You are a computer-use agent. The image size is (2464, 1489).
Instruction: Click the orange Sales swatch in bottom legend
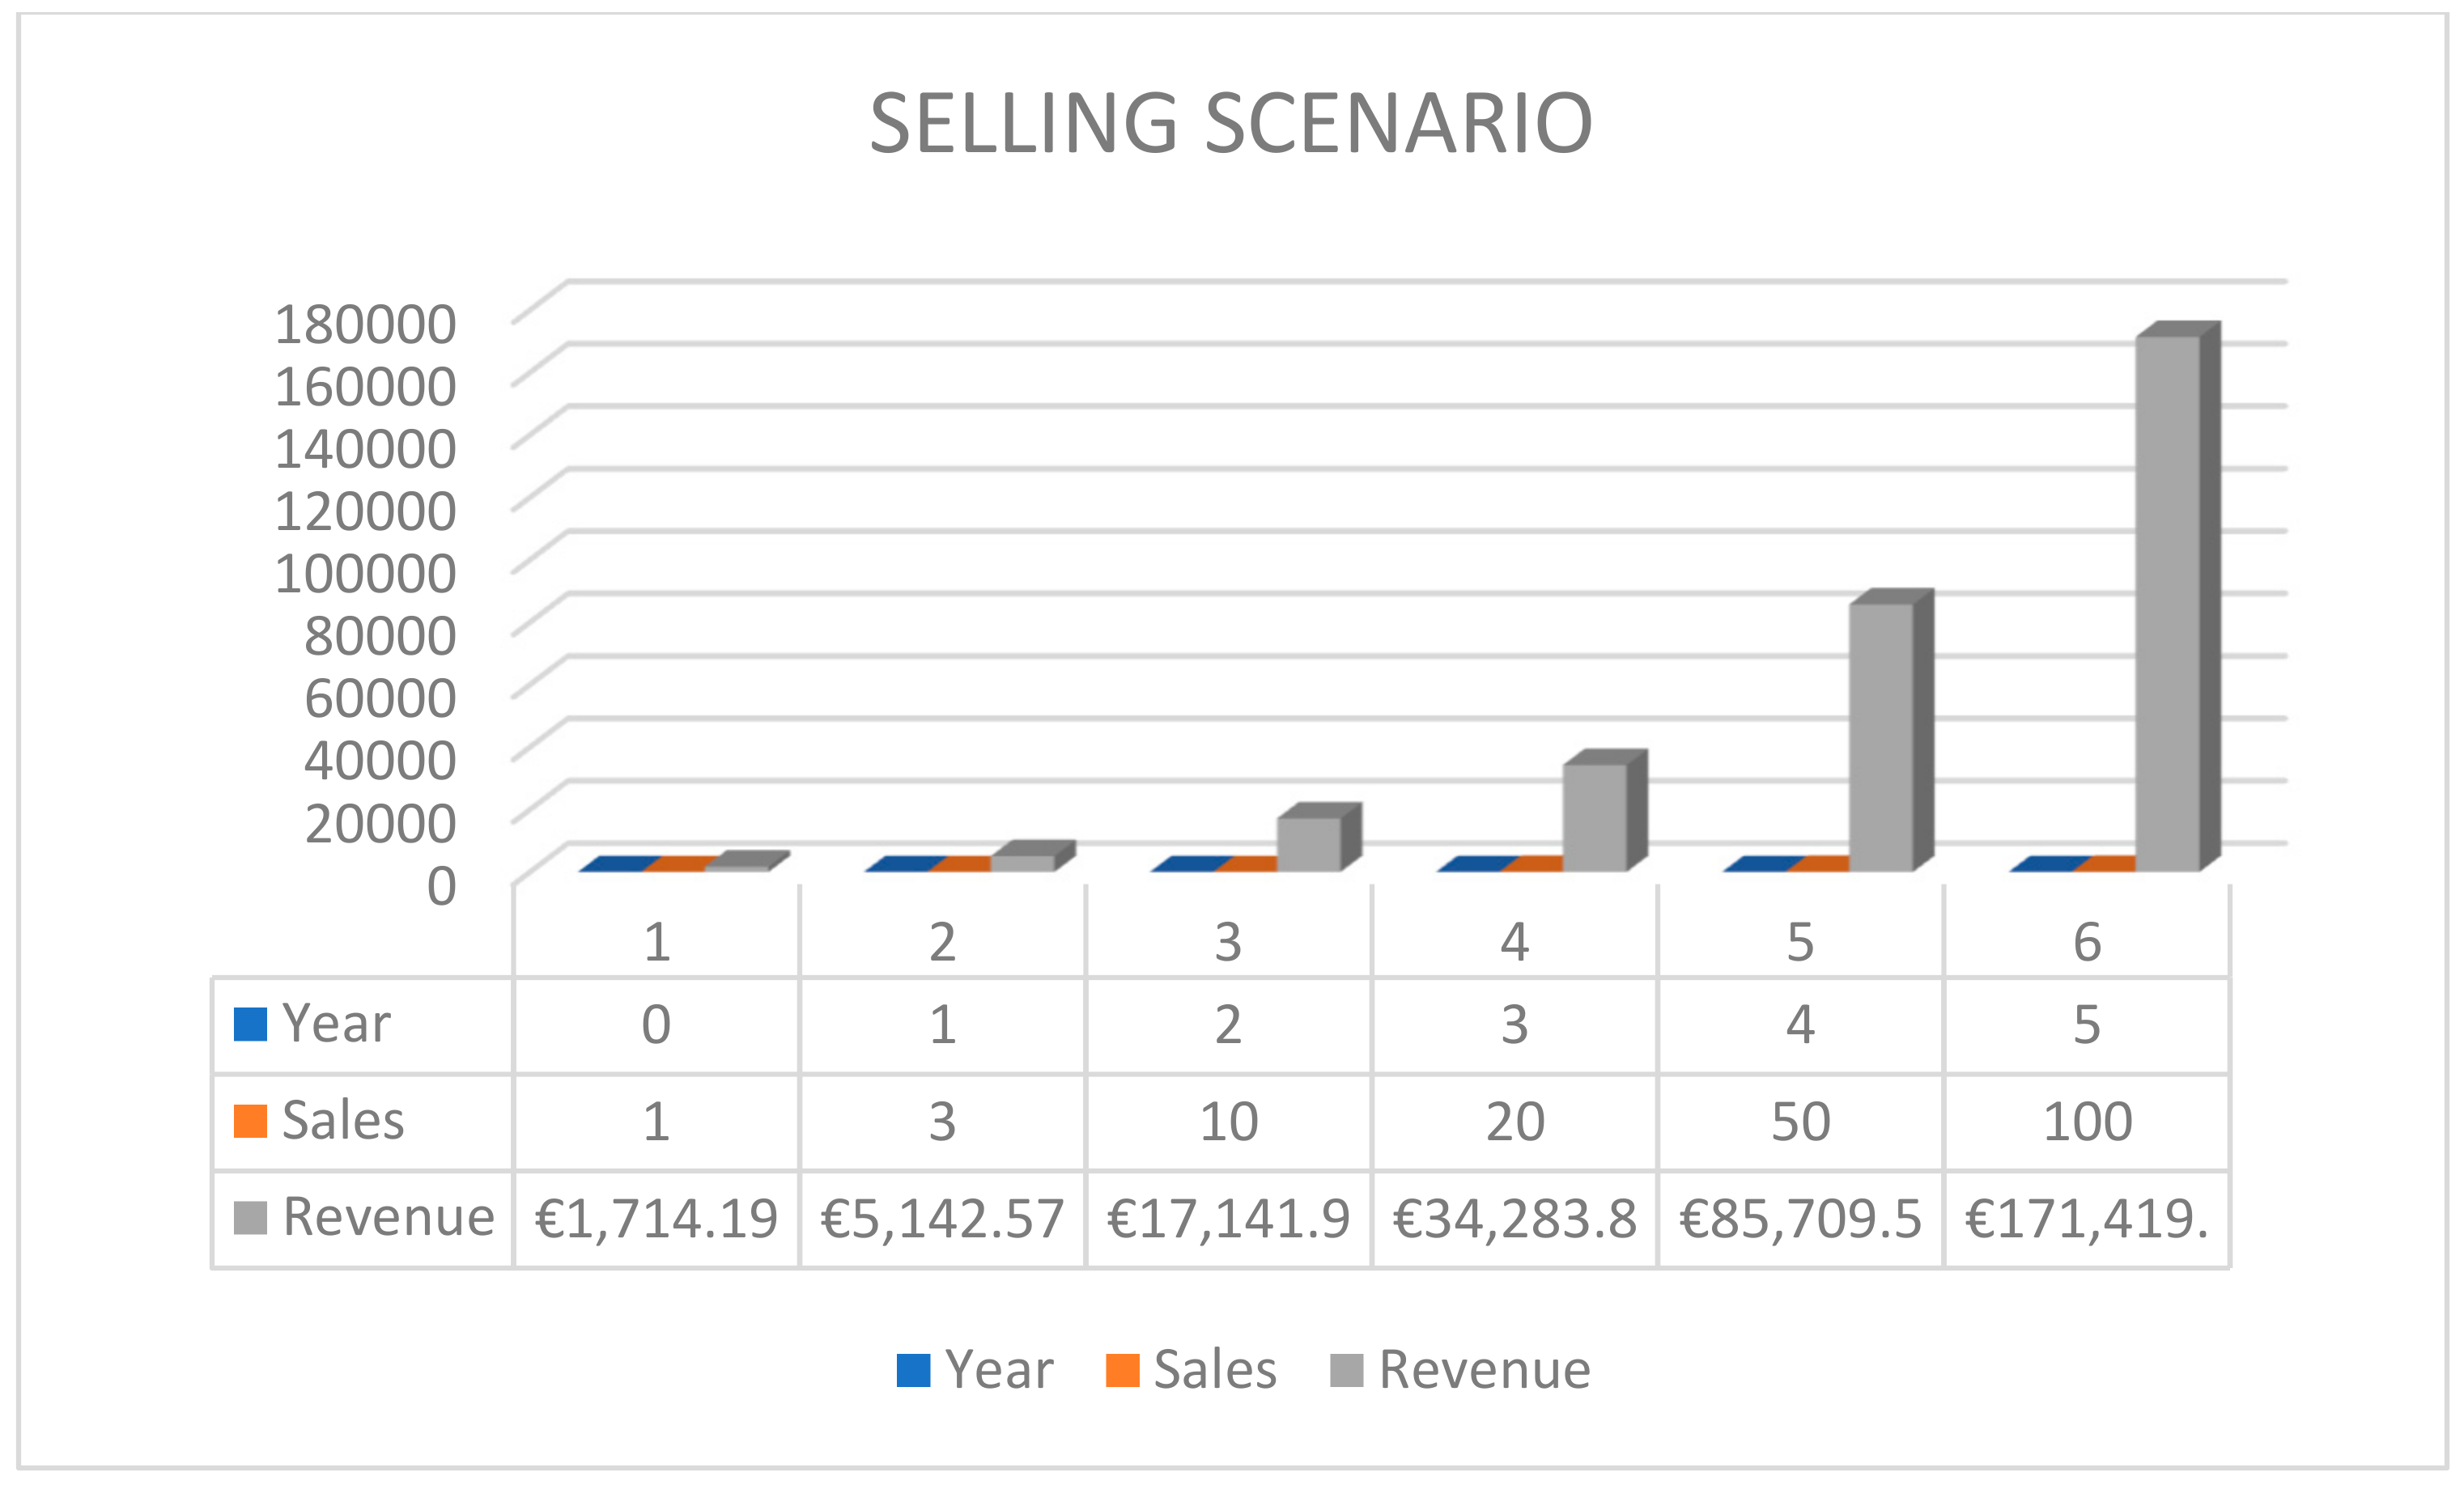pos(1122,1370)
